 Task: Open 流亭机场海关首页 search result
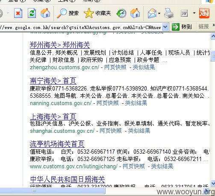coord(57,144)
